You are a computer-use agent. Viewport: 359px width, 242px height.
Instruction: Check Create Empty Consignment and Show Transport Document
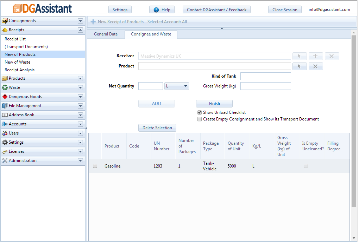coord(200,119)
